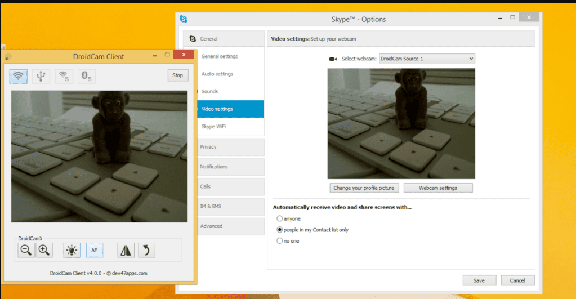Click the Skype logo in Options title bar
Screen dimensions: 576x299
coord(184,19)
